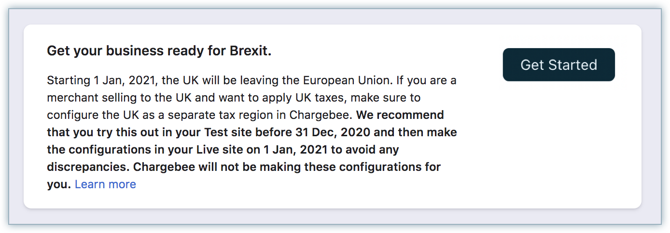Open the Learn more link

point(105,184)
